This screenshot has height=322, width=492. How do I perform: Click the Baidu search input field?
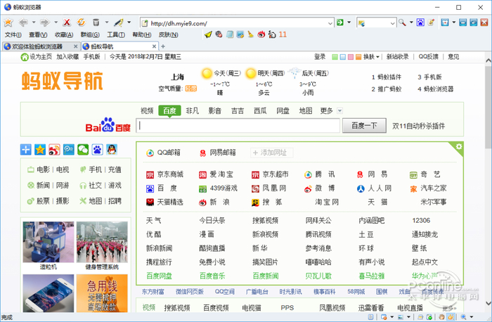[239, 126]
